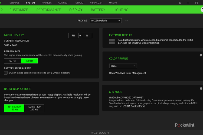Click the FN shortcut key box
The image size is (203, 135).
tap(73, 36)
